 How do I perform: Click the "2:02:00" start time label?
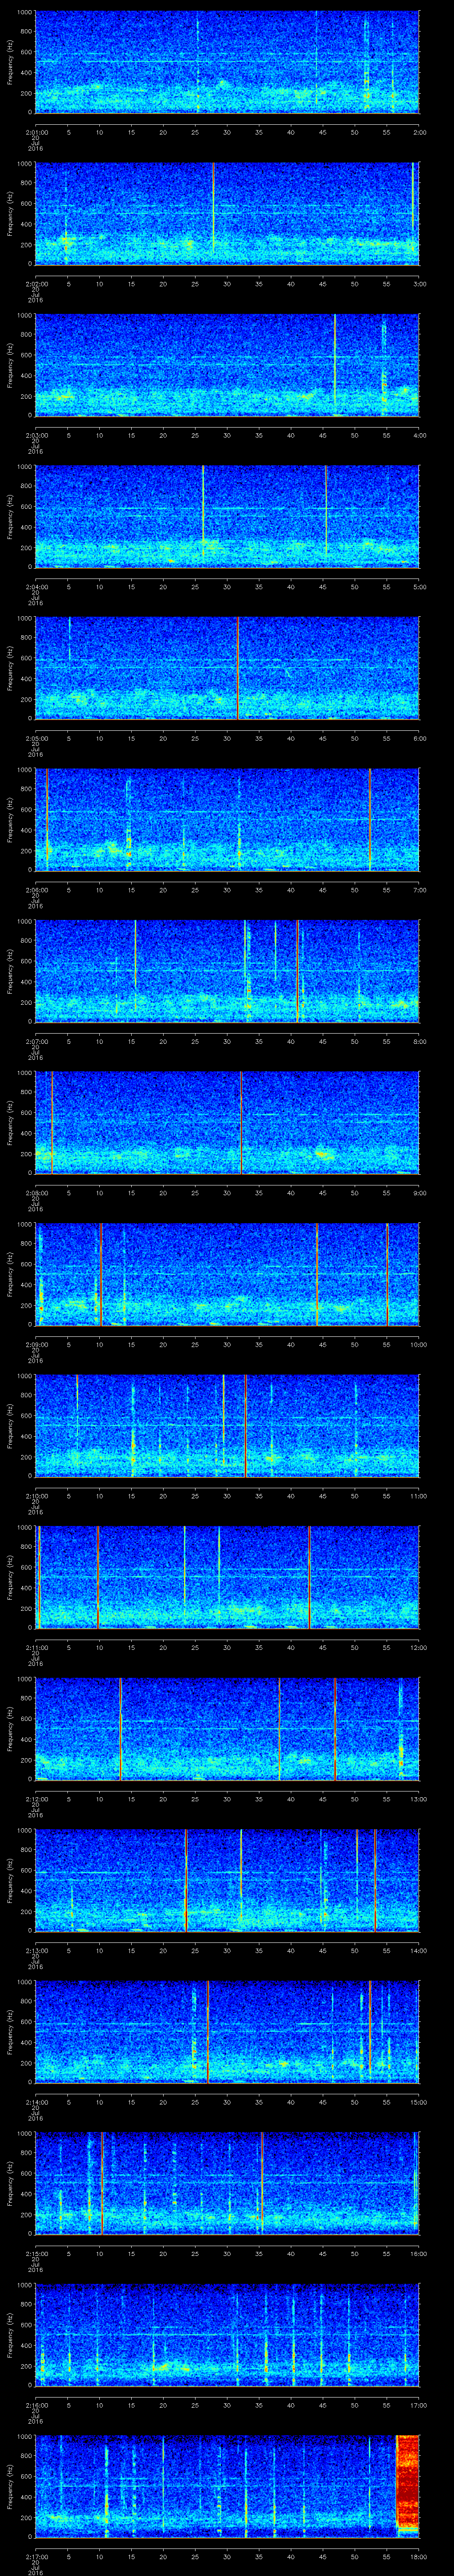(x=36, y=284)
